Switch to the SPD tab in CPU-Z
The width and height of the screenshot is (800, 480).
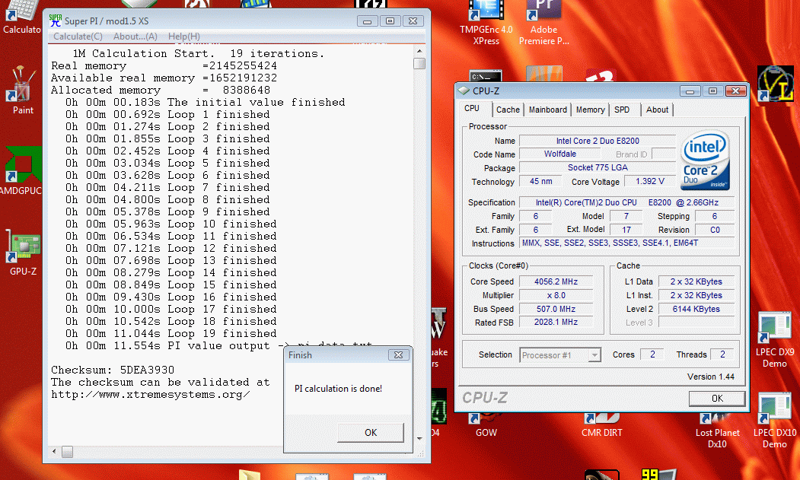622,110
